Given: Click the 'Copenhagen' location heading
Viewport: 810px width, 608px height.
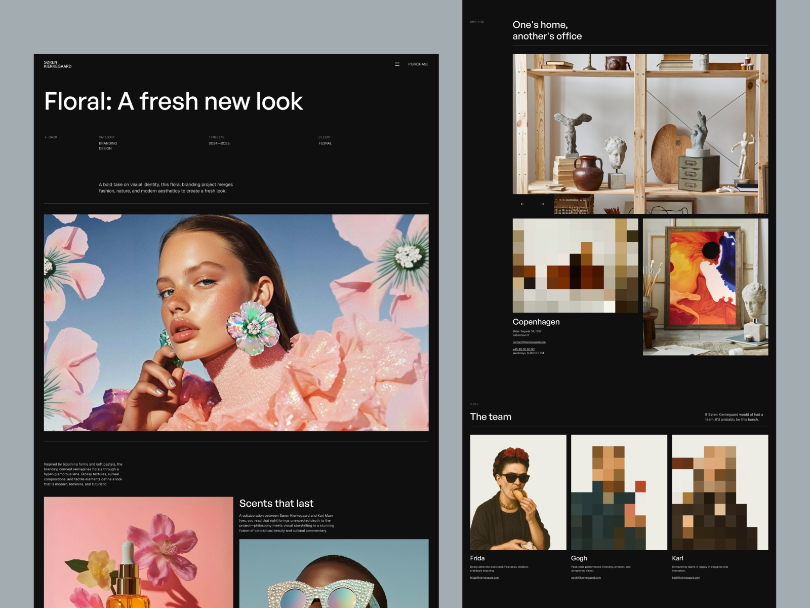Looking at the screenshot, I should (536, 322).
